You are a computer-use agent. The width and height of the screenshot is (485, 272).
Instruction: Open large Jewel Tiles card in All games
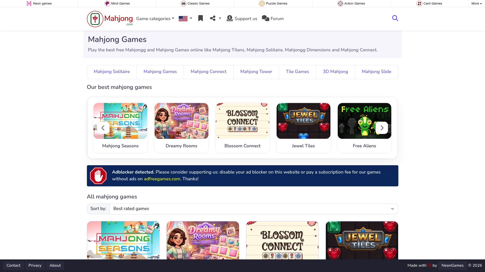tap(362, 240)
